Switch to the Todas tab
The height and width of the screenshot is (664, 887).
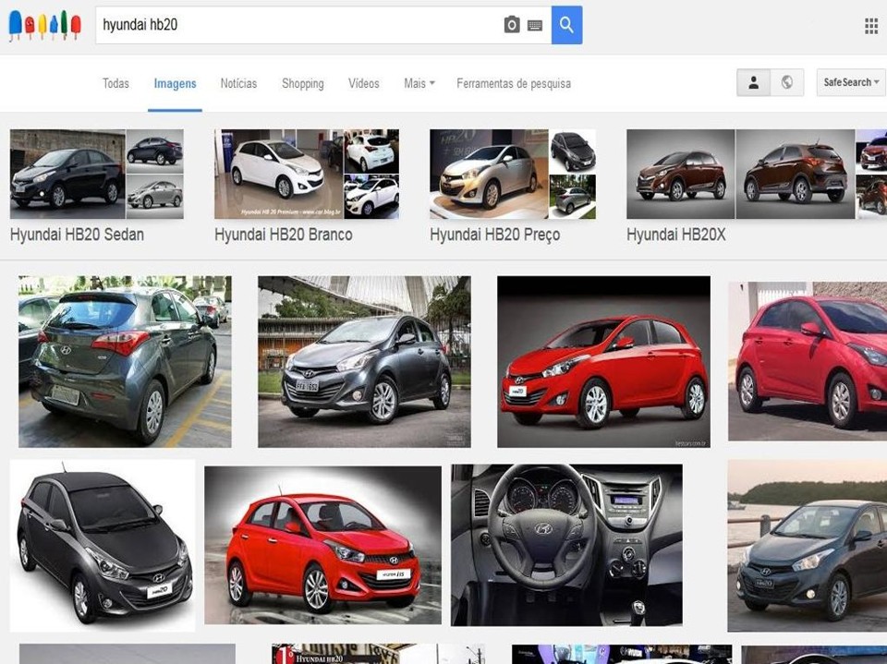115,84
